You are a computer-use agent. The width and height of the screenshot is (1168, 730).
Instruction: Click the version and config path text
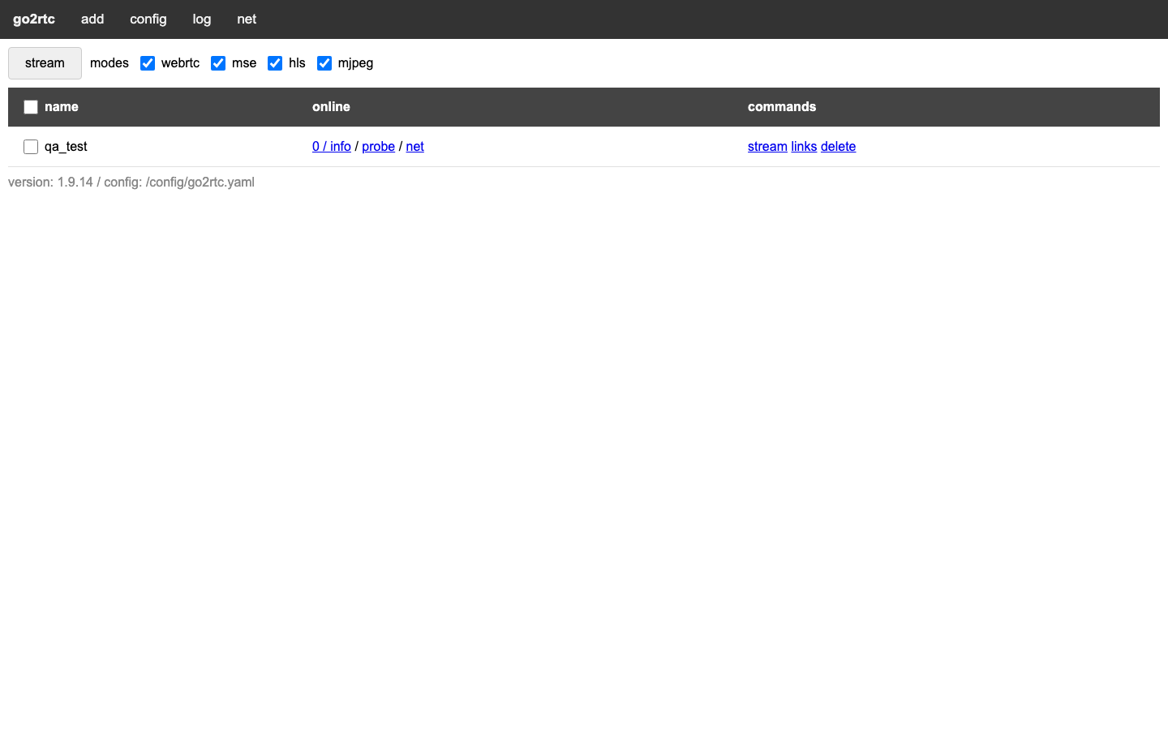[x=131, y=182]
